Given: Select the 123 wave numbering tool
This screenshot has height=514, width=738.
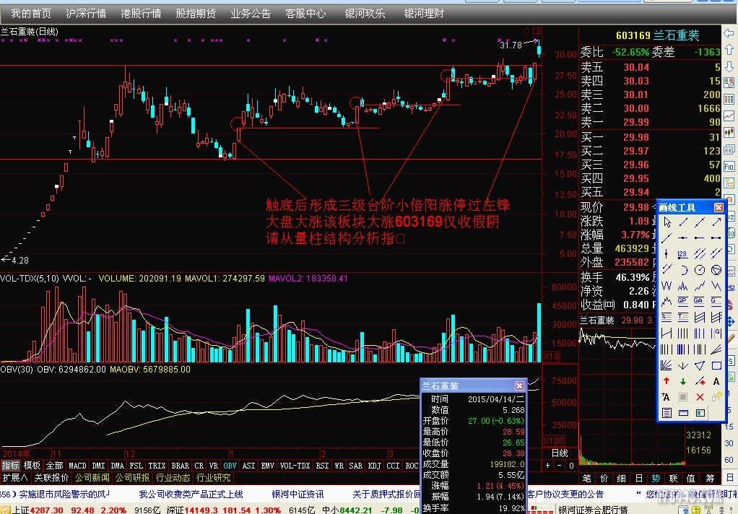Looking at the screenshot, I should pos(683,254).
